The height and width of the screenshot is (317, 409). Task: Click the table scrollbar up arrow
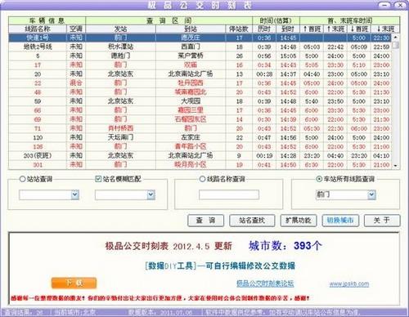point(396,37)
